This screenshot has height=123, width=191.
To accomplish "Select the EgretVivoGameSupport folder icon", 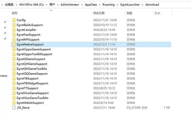I will click(x=14, y=93).
